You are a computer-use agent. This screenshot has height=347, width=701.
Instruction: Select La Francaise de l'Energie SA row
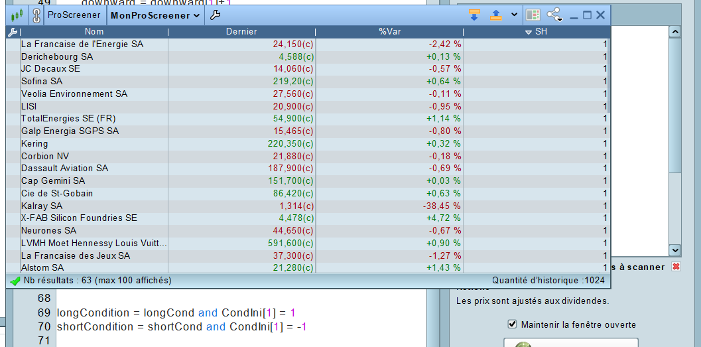[306, 44]
